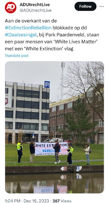The height and width of the screenshot is (203, 109).
Task: Click the photographer with backpack in photo
Action: 87,154
